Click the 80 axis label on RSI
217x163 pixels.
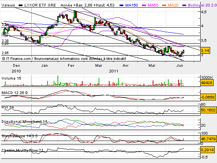pos(203,105)
